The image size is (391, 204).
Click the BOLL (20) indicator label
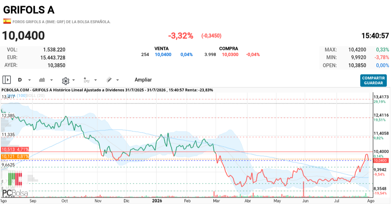click(36, 95)
